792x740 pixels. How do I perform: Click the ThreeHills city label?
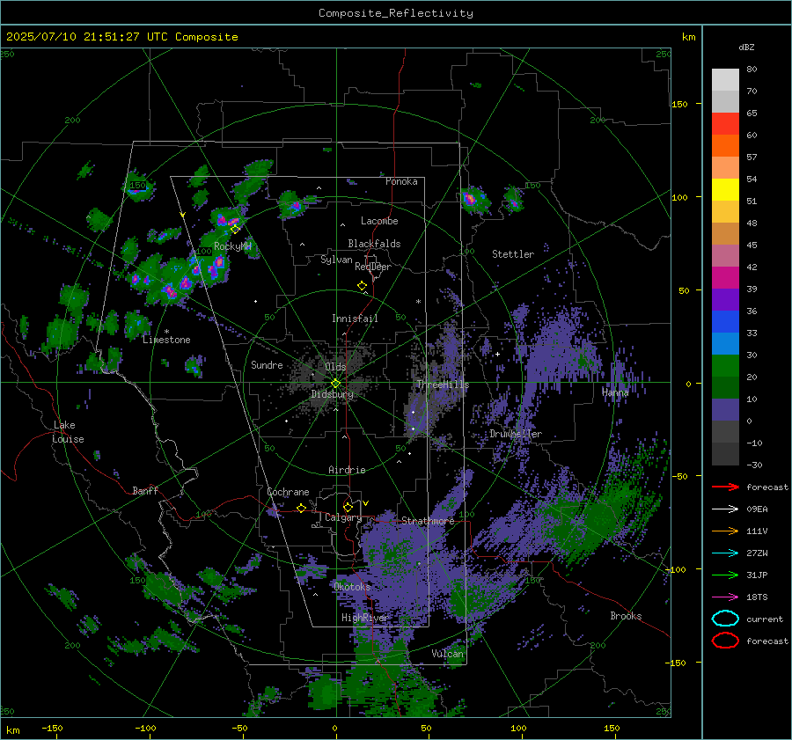tap(443, 385)
